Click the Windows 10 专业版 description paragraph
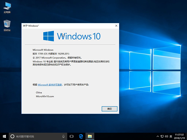Viewport: 187px width, 140px height. pyautogui.click(x=71, y=63)
